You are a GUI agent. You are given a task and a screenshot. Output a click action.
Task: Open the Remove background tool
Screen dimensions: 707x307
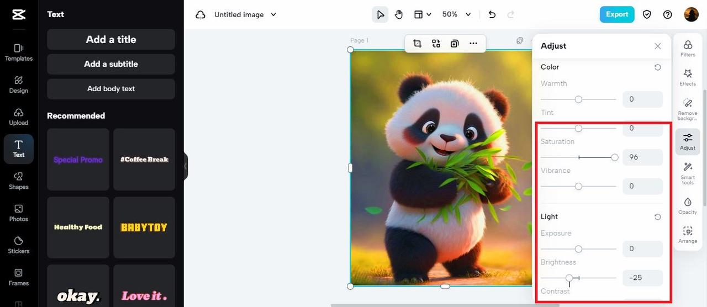[x=688, y=109]
